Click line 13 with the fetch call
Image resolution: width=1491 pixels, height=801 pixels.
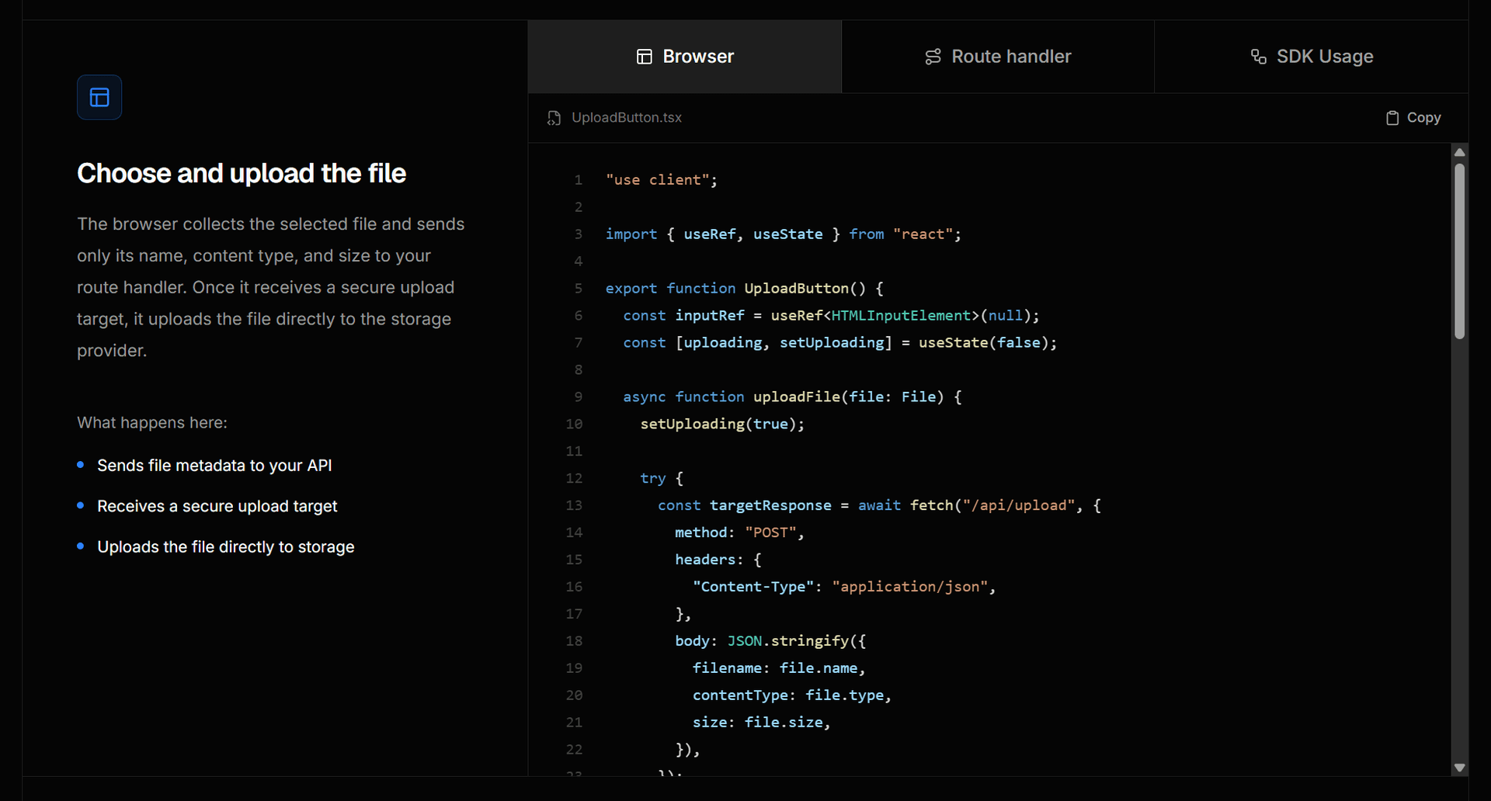point(879,505)
